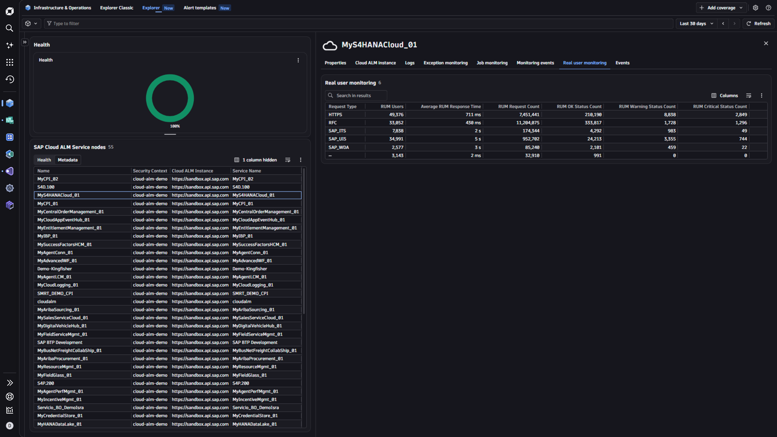Click the service nodes table vertical scrollbar
This screenshot has height=437, width=777.
click(304, 241)
